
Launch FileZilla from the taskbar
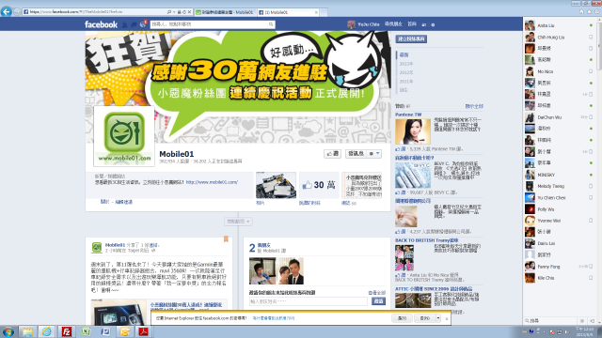click(x=67, y=331)
